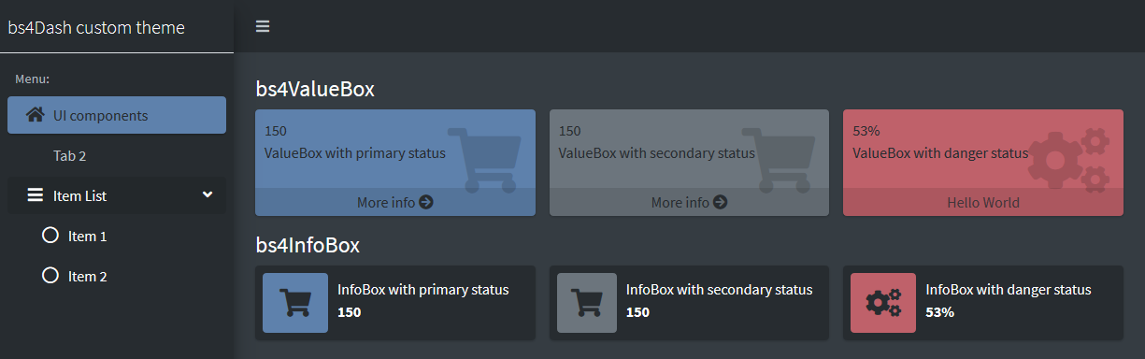Click the cart icon in primary InfoBox

pyautogui.click(x=295, y=303)
